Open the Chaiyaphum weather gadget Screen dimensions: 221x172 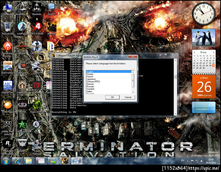click(x=204, y=107)
